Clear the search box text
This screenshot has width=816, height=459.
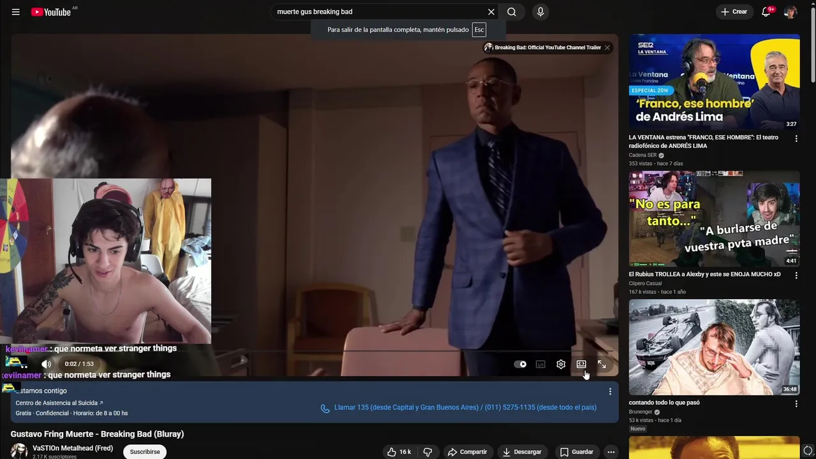point(491,11)
